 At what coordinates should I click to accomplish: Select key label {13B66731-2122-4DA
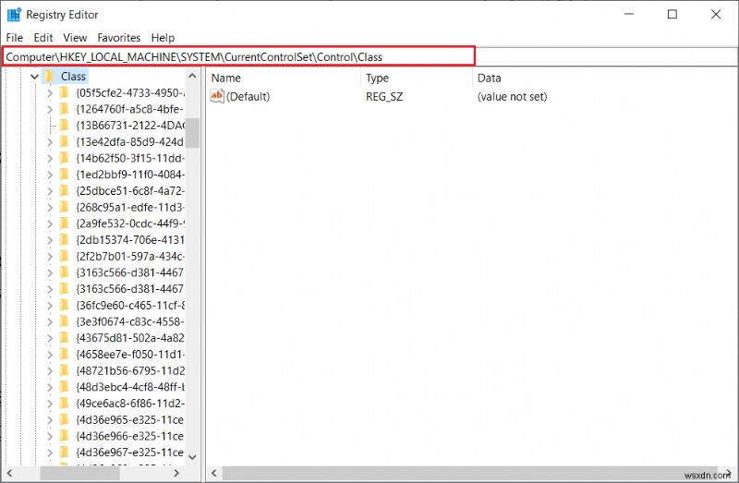(x=129, y=126)
